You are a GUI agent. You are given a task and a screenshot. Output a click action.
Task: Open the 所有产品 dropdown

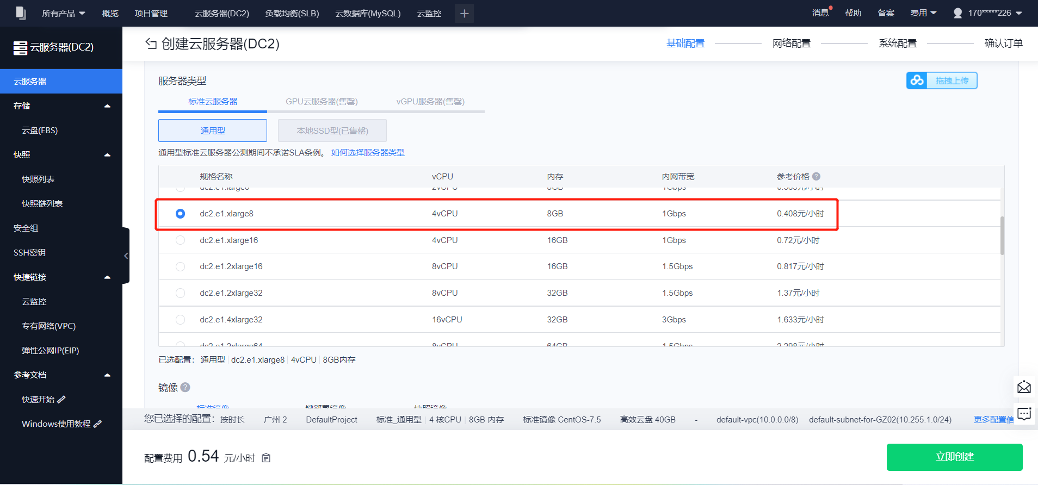64,13
